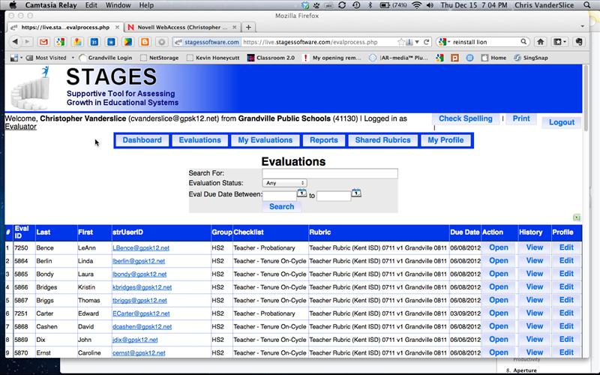This screenshot has width=600, height=375.
Task: Click the Print button
Action: pyautogui.click(x=521, y=118)
